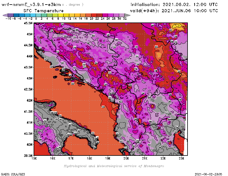Viewport: 228px width, 176px height.
Task: Click the 'GrADS: COLA/IGES' footer text
Action: [13, 174]
